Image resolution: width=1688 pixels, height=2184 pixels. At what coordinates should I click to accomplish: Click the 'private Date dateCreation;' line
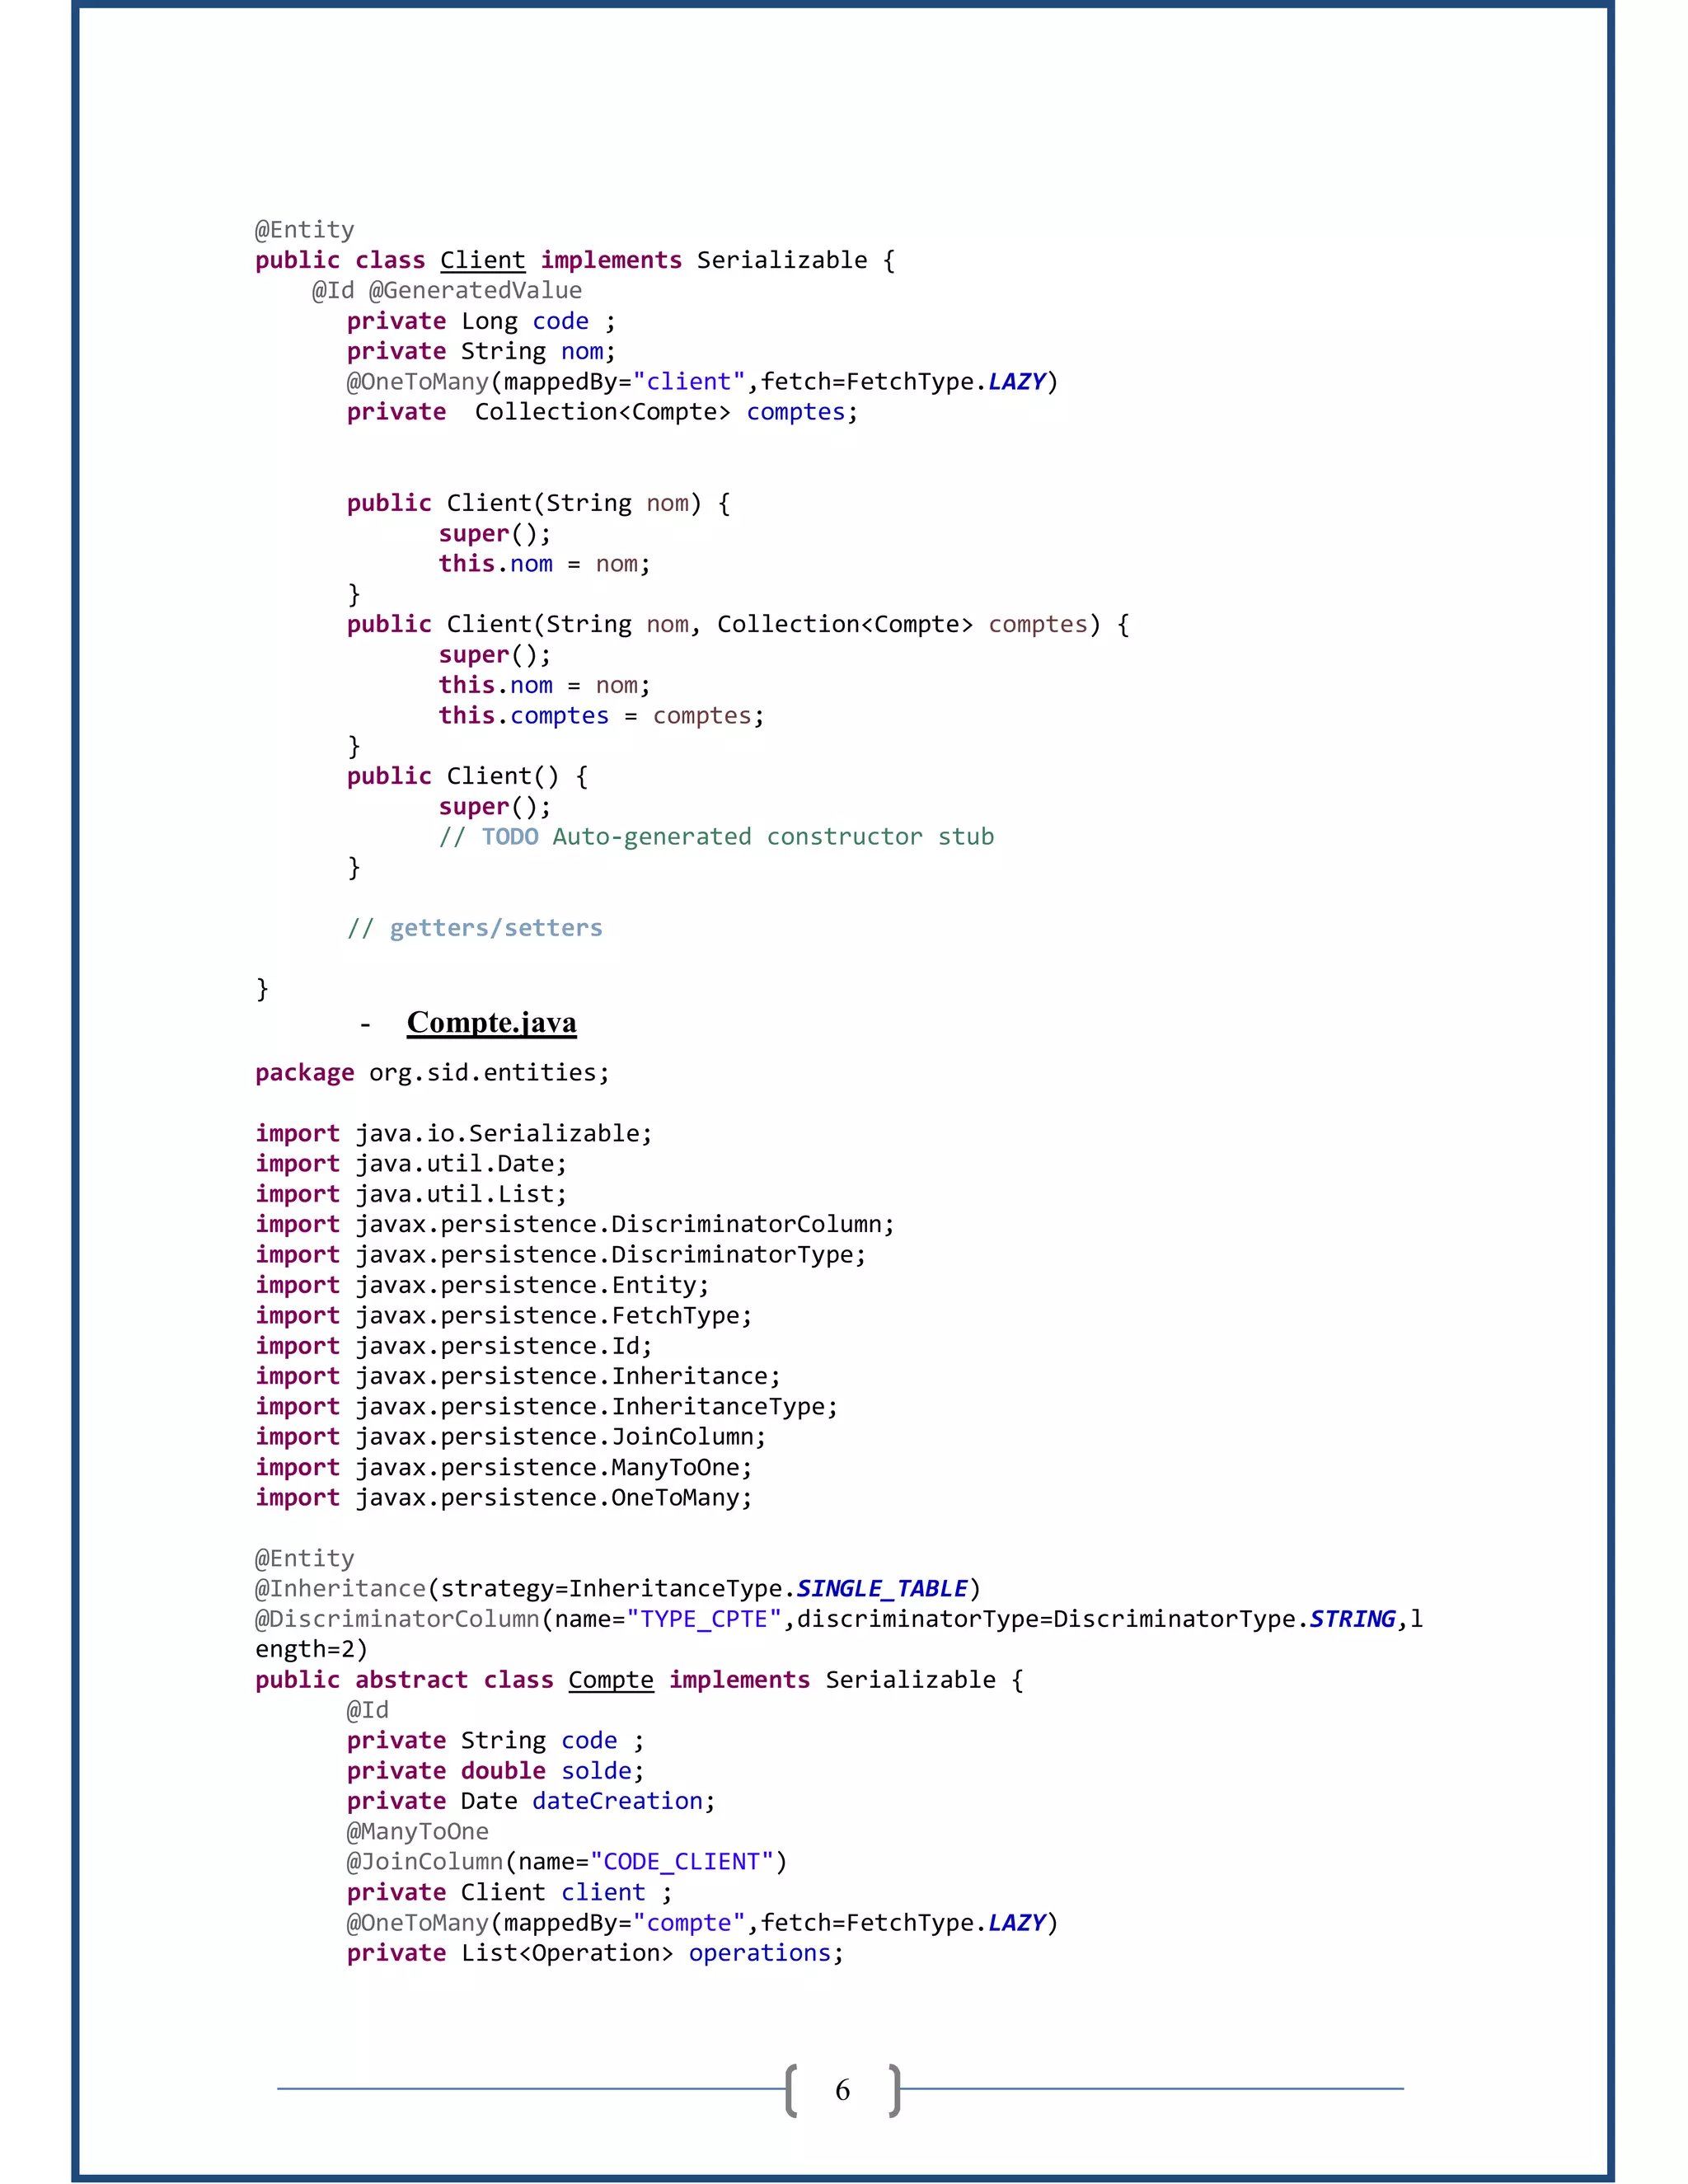click(531, 1801)
